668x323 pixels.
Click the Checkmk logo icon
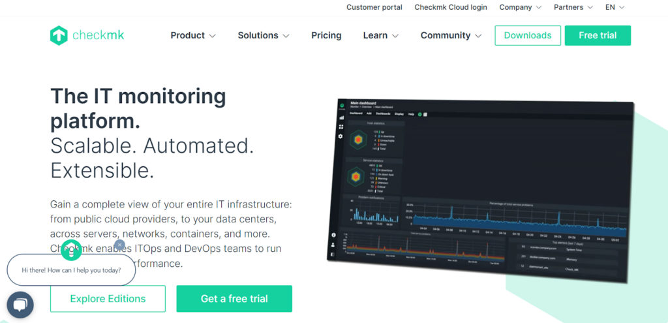point(59,35)
